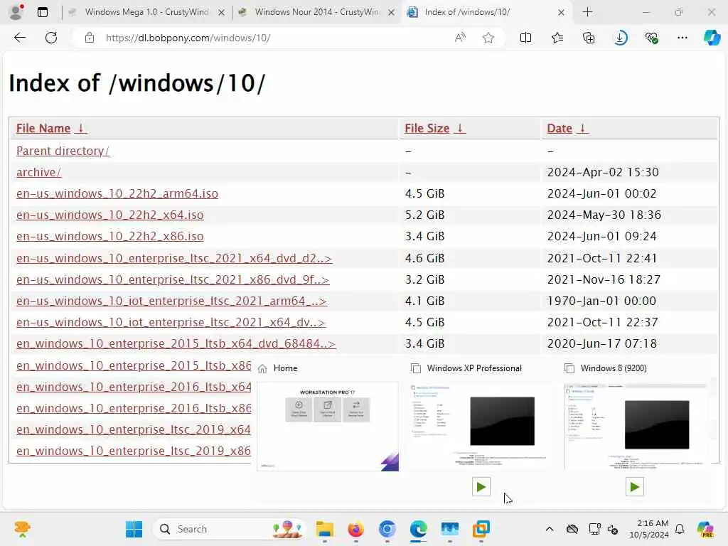Open the Favorites list icon
The height and width of the screenshot is (546, 728).
coord(557,38)
